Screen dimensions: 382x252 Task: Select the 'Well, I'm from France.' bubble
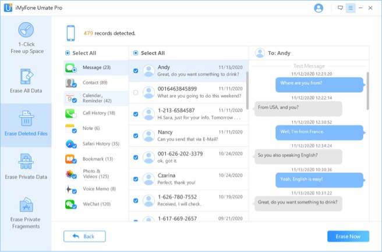point(319,132)
